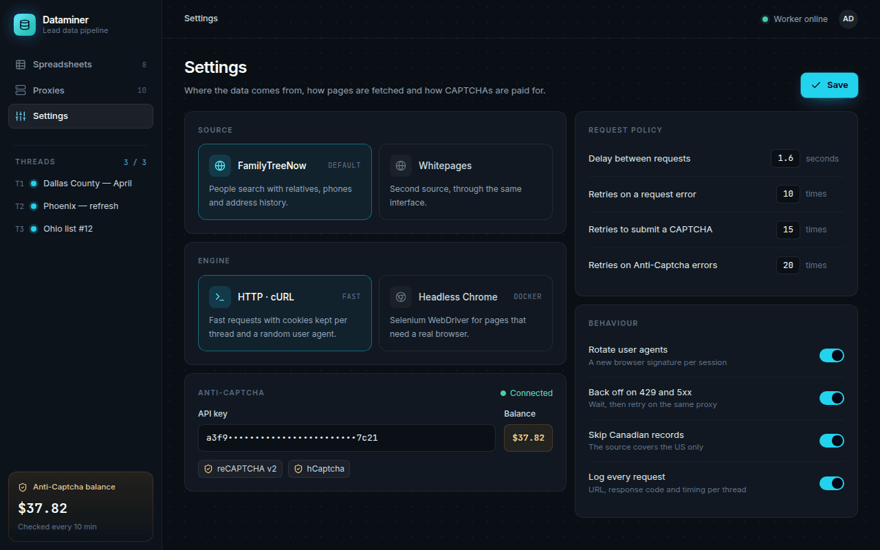The width and height of the screenshot is (880, 550).
Task: Toggle the Log every request switch
Action: [832, 483]
